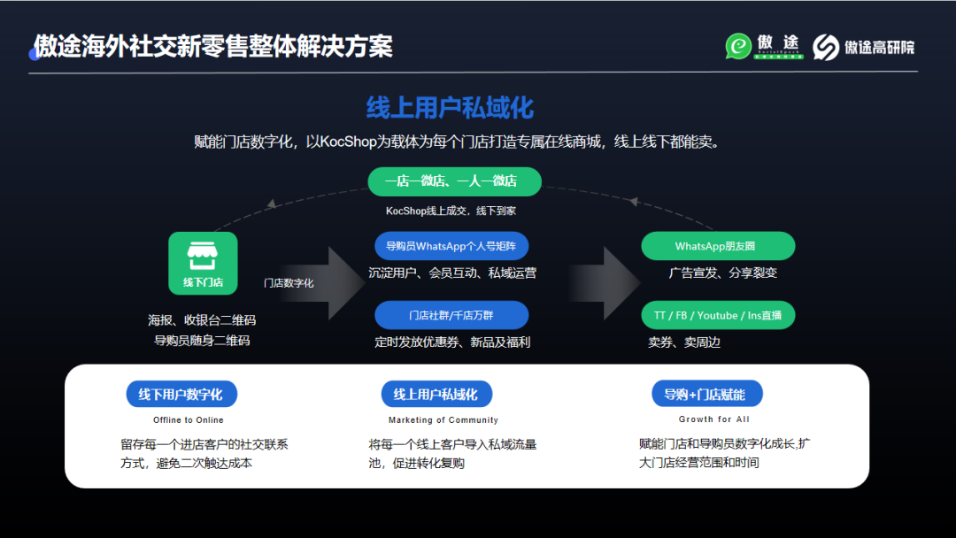Click the 门店社群/千店万群 blue pill

click(x=451, y=315)
